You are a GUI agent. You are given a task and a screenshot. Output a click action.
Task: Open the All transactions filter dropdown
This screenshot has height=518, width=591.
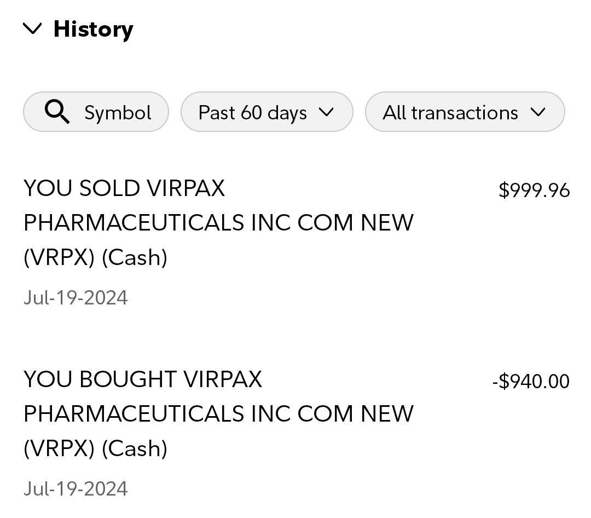[x=464, y=112]
